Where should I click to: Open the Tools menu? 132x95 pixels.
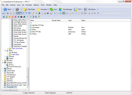43,5
